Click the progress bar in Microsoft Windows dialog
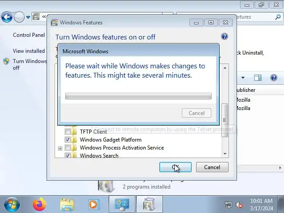This screenshot has width=284, height=213. (x=138, y=96)
